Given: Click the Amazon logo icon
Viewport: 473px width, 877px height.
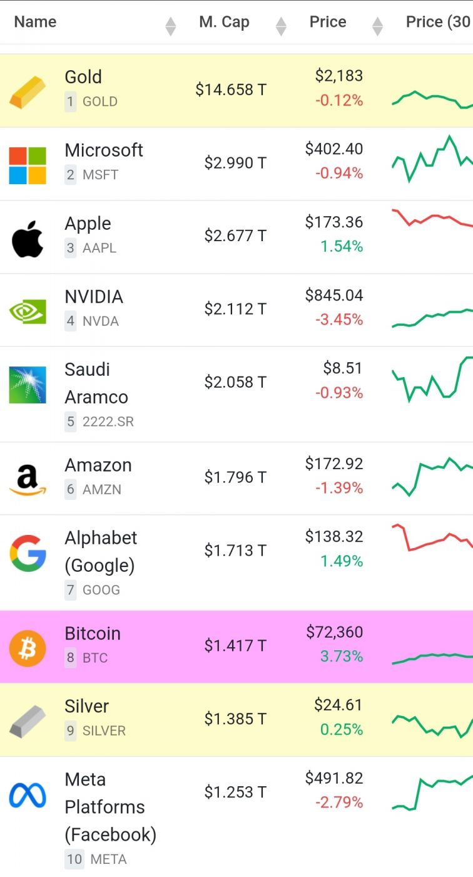Looking at the screenshot, I should tap(28, 479).
